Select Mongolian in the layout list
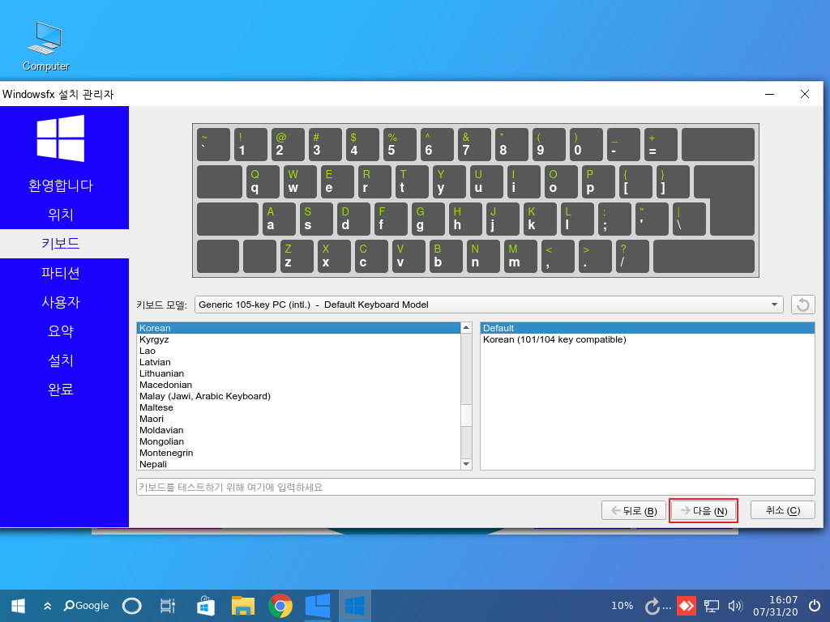This screenshot has height=622, width=830. coord(298,441)
